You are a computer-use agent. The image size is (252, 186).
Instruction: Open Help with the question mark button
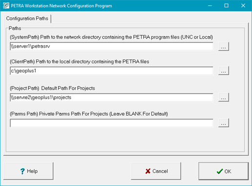[28, 171]
